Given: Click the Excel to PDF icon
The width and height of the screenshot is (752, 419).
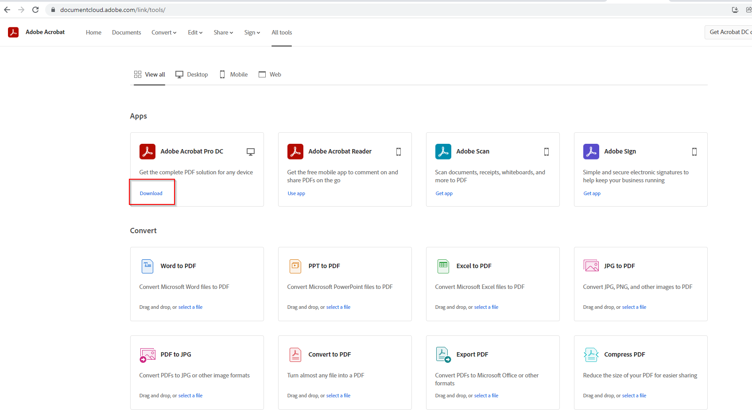Looking at the screenshot, I should 443,266.
